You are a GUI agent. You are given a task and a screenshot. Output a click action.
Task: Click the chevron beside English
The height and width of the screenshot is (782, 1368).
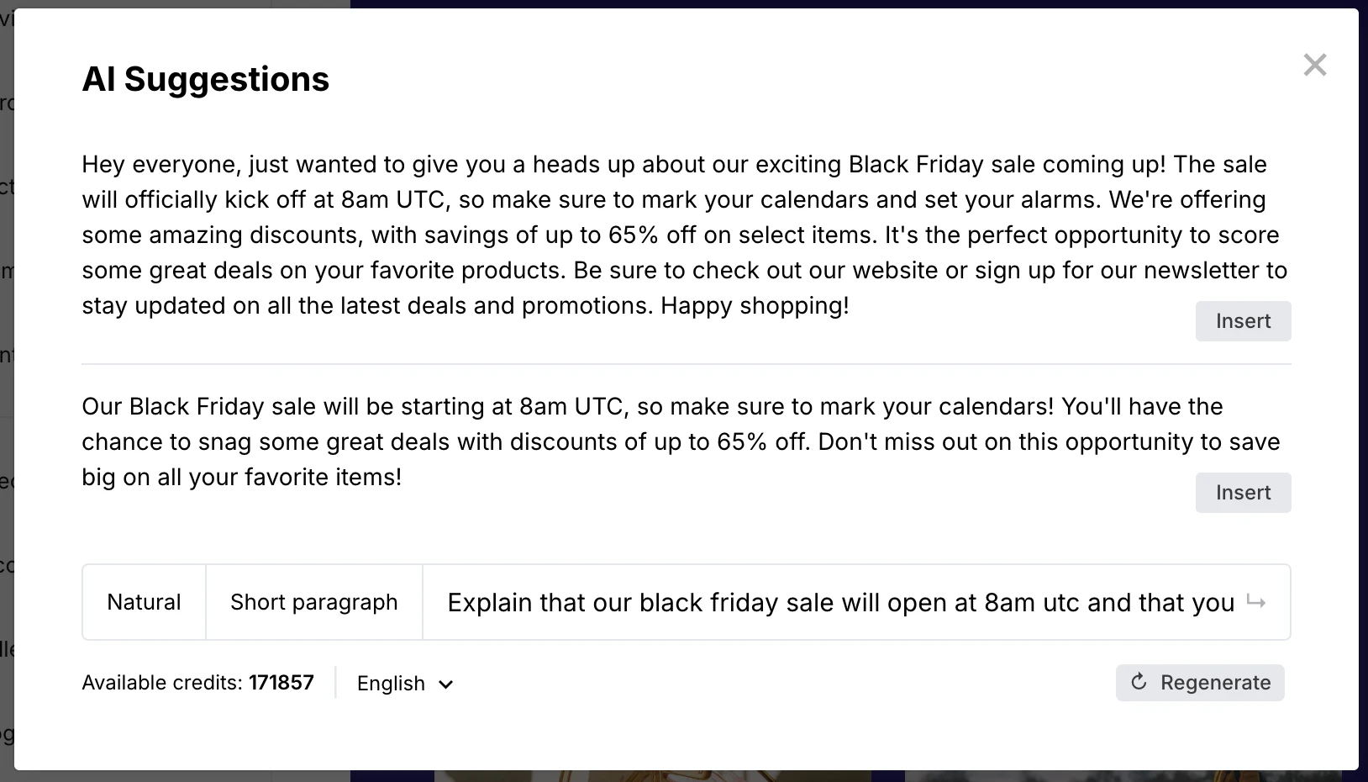point(446,684)
